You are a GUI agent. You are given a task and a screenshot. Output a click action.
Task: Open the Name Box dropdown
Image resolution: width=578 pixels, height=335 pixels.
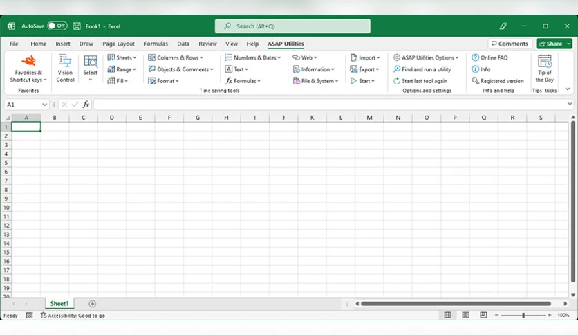click(x=44, y=105)
